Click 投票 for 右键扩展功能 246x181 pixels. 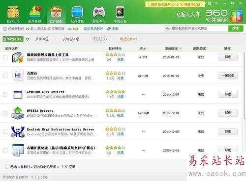click(x=121, y=153)
